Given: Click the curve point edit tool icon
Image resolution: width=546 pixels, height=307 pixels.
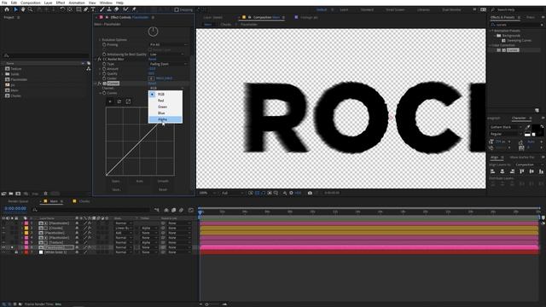Looking at the screenshot, I should [x=110, y=101].
